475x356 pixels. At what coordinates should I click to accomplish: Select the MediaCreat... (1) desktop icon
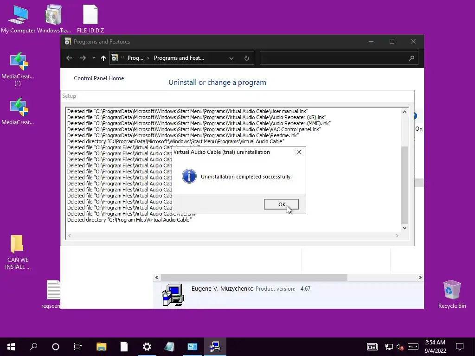click(x=18, y=70)
